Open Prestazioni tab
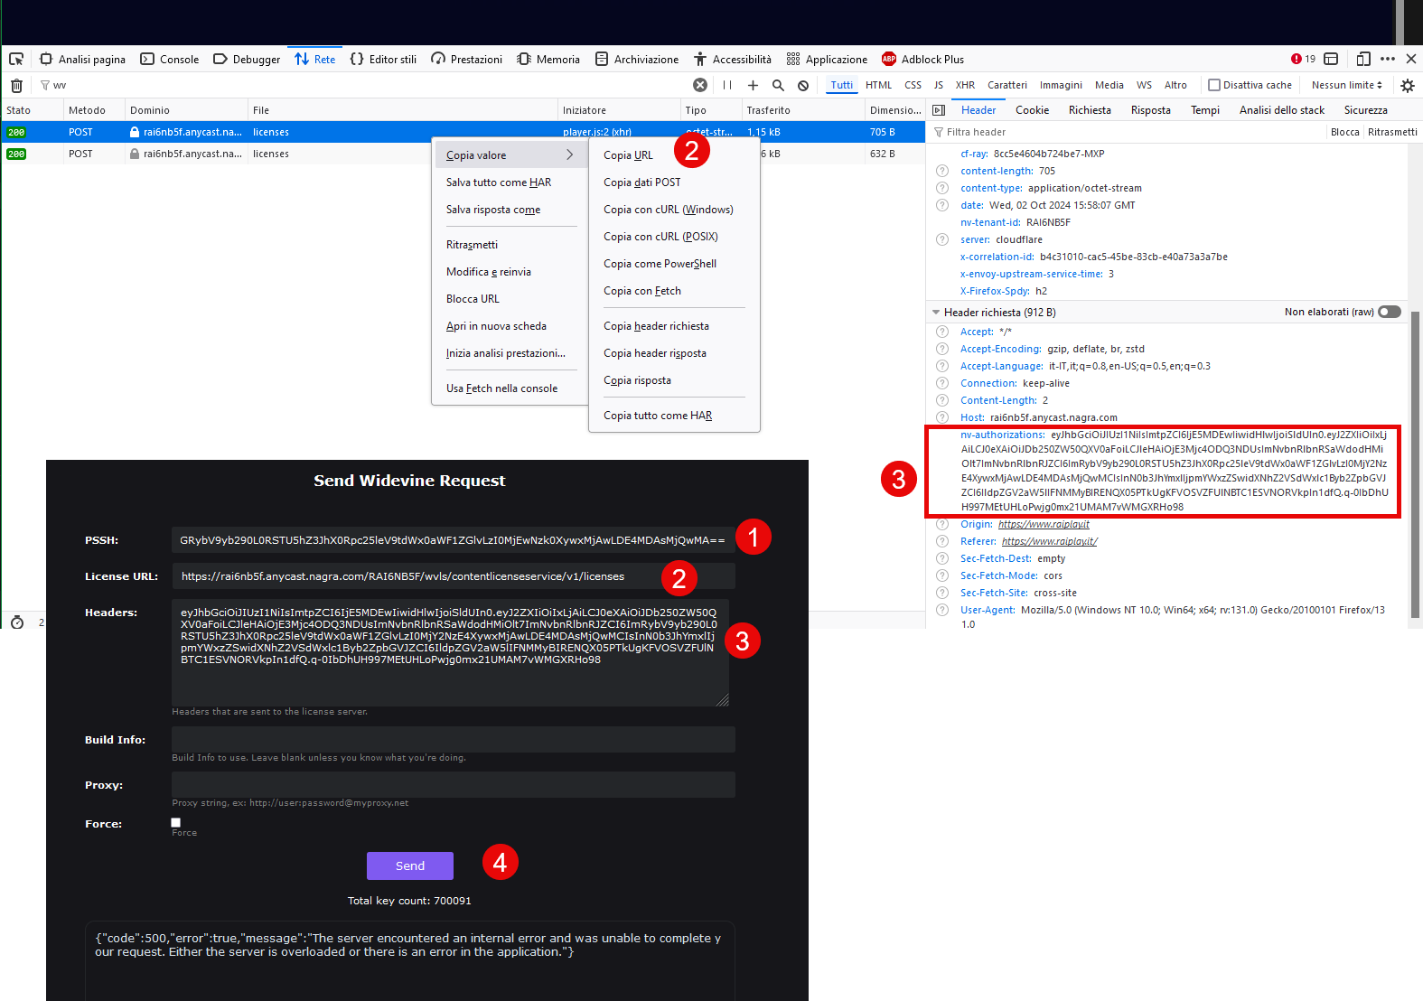1423x1001 pixels. (466, 60)
